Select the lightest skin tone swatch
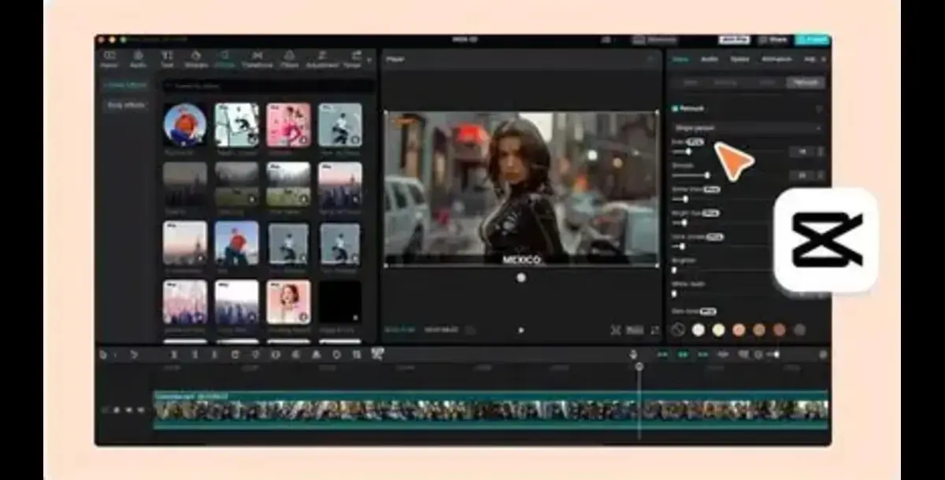 tap(699, 330)
